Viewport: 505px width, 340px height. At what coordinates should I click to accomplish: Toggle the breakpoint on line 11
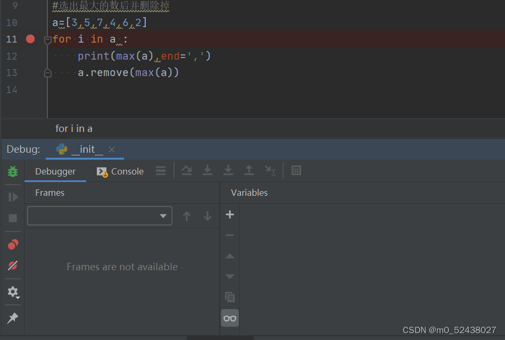30,39
